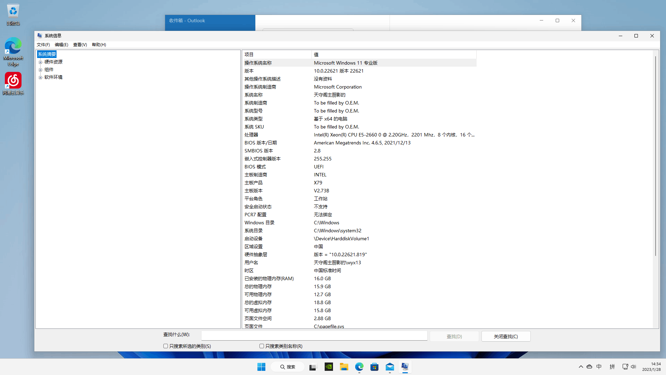Click the System Information taskbar icon
This screenshot has width=666, height=375.
pyautogui.click(x=405, y=367)
